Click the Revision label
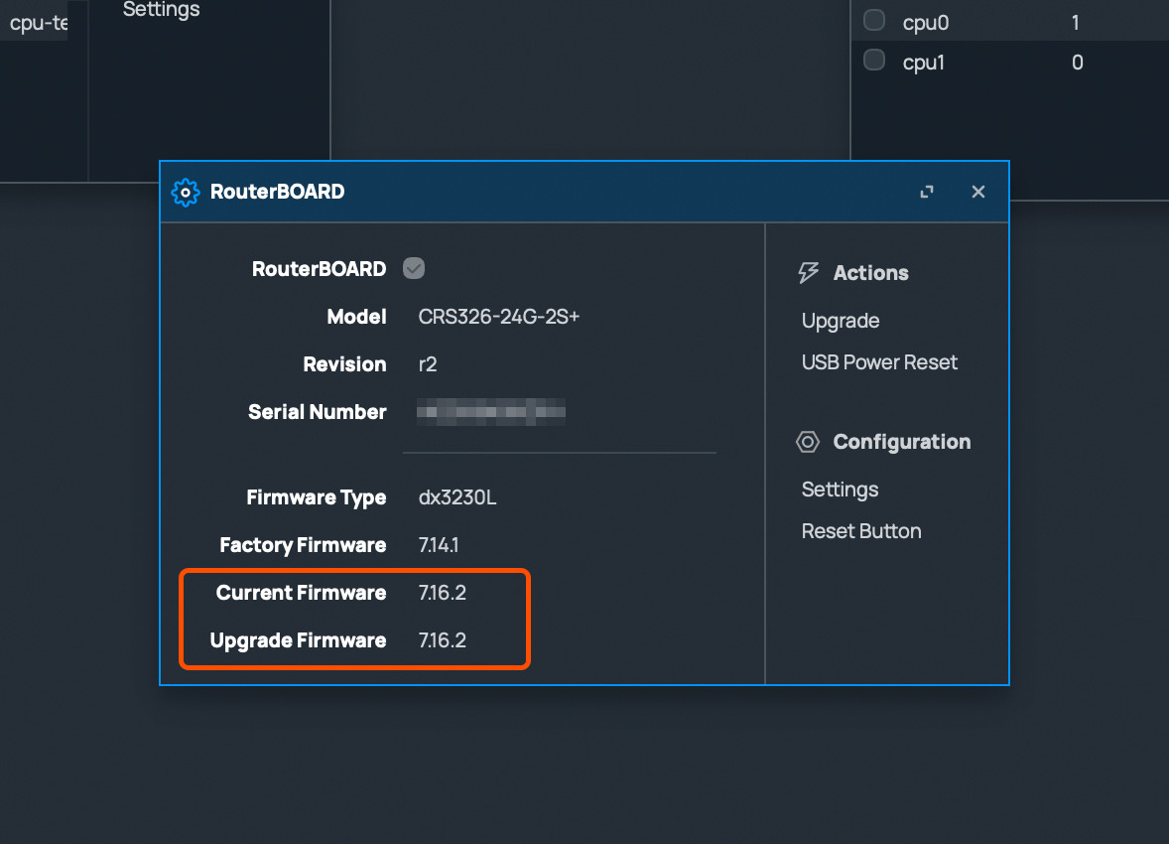This screenshot has height=844, width=1169. pos(344,364)
